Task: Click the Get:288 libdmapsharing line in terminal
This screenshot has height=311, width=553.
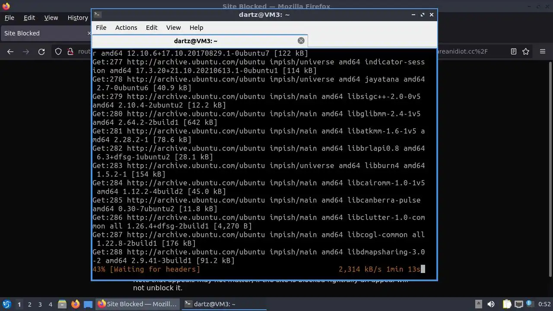Action: (x=259, y=256)
